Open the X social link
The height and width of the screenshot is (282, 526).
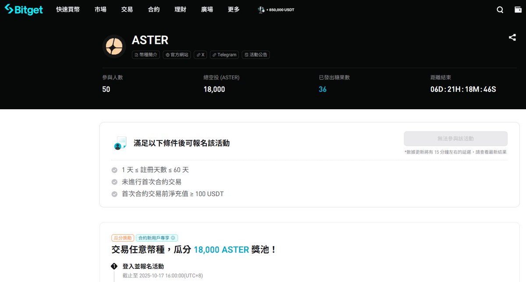point(200,55)
